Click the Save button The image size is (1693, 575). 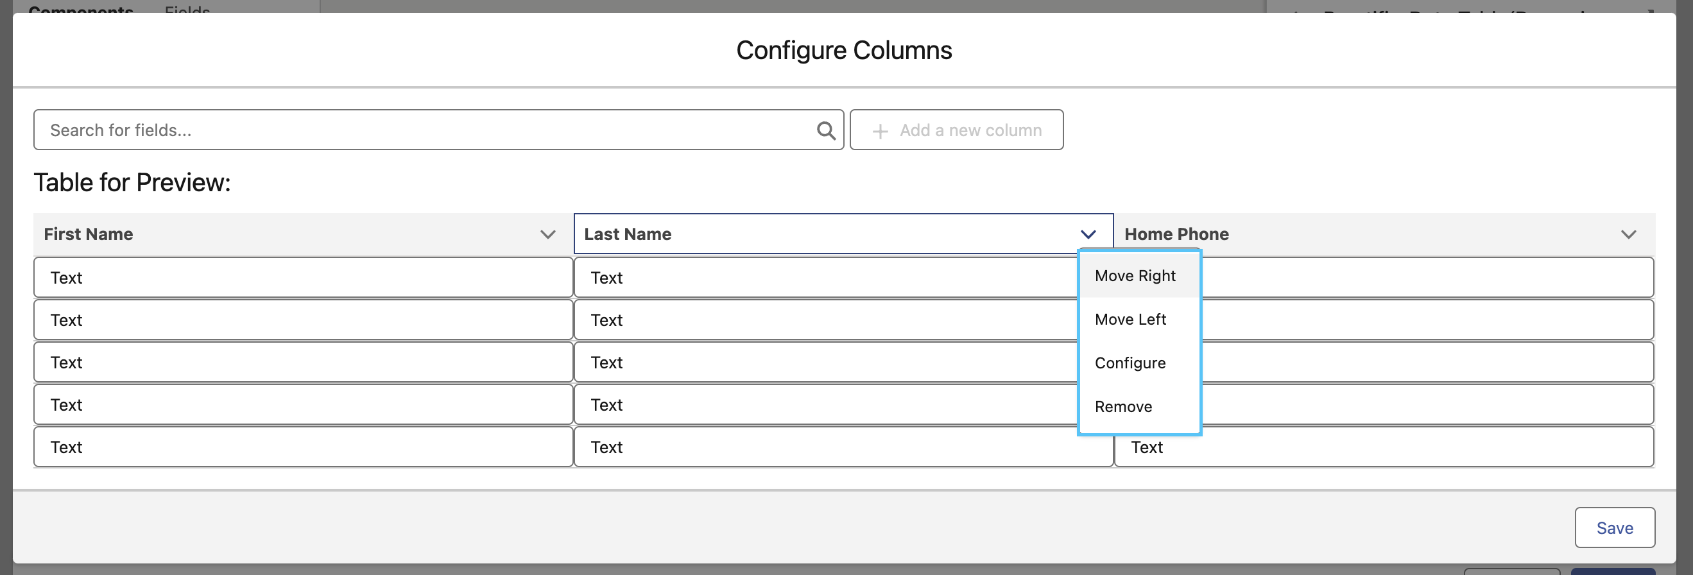click(1614, 528)
